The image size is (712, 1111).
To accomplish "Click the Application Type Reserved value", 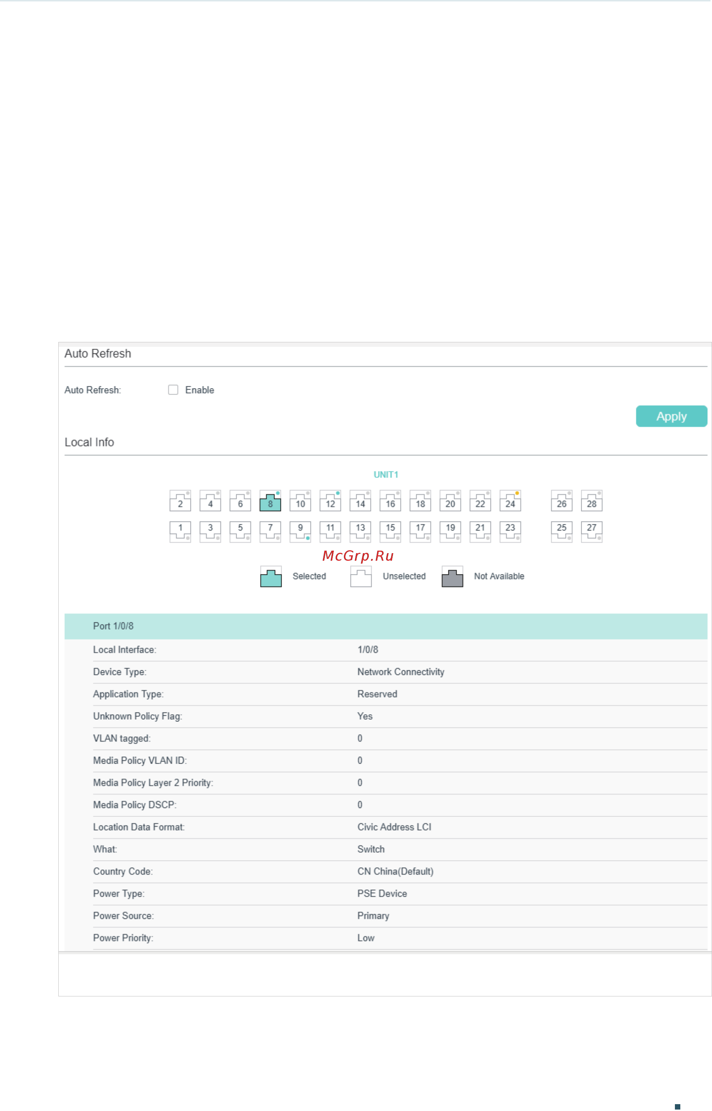I will [377, 694].
